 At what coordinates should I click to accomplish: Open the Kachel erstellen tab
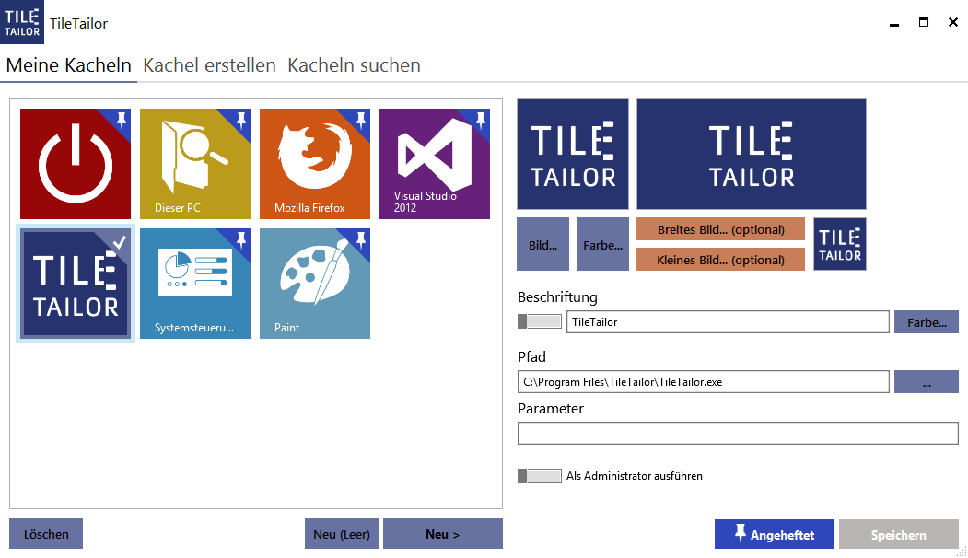click(x=209, y=65)
